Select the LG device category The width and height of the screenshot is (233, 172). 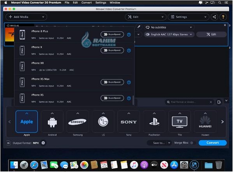point(103,121)
